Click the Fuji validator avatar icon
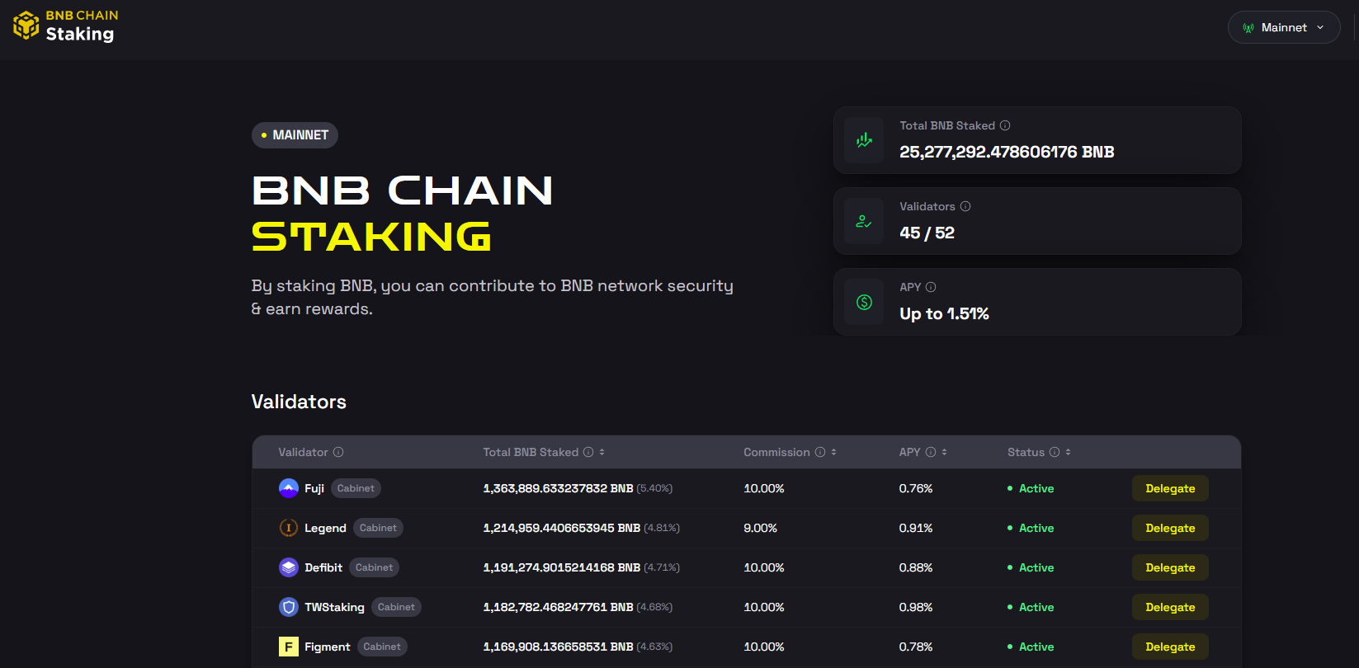 click(288, 488)
